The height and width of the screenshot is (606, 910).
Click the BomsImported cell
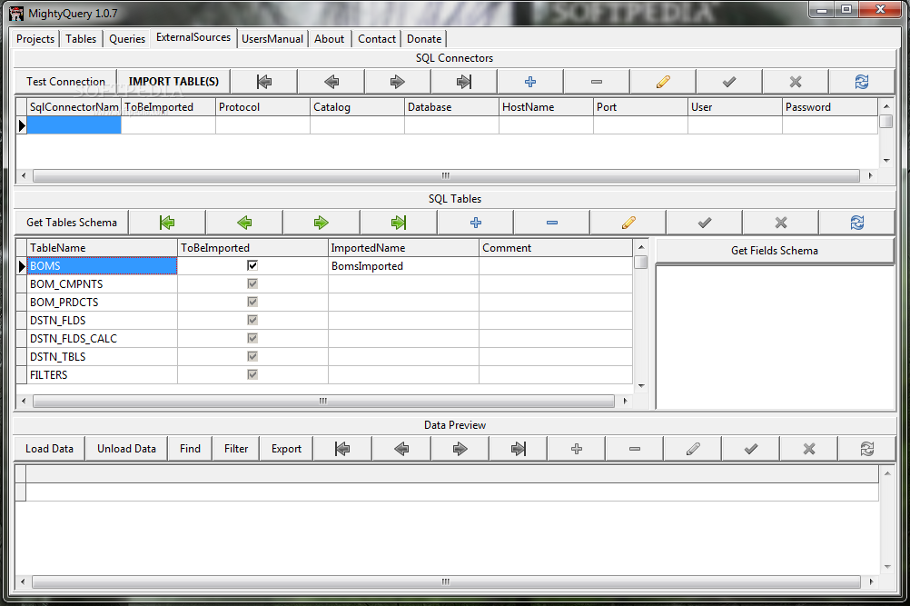pyautogui.click(x=403, y=266)
